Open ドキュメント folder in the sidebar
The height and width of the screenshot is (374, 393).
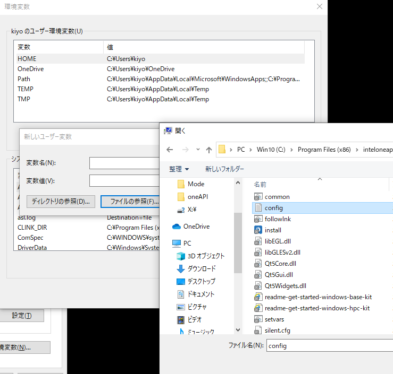[196, 294]
